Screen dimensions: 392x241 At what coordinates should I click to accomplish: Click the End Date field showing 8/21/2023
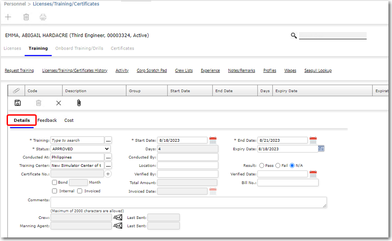(282, 140)
